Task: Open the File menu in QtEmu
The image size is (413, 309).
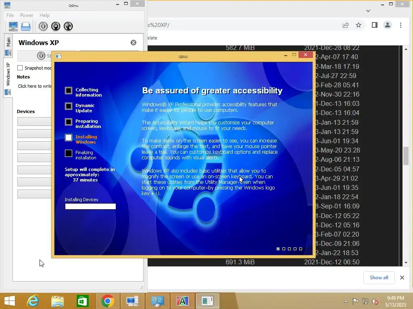Action: pos(10,15)
